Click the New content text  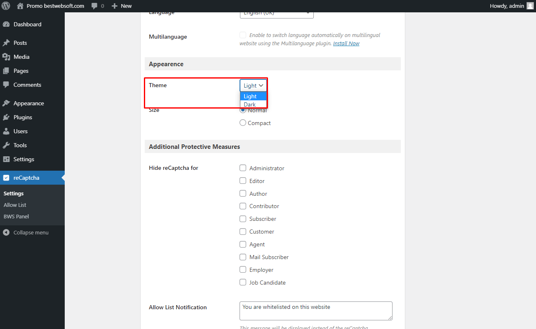(x=126, y=6)
